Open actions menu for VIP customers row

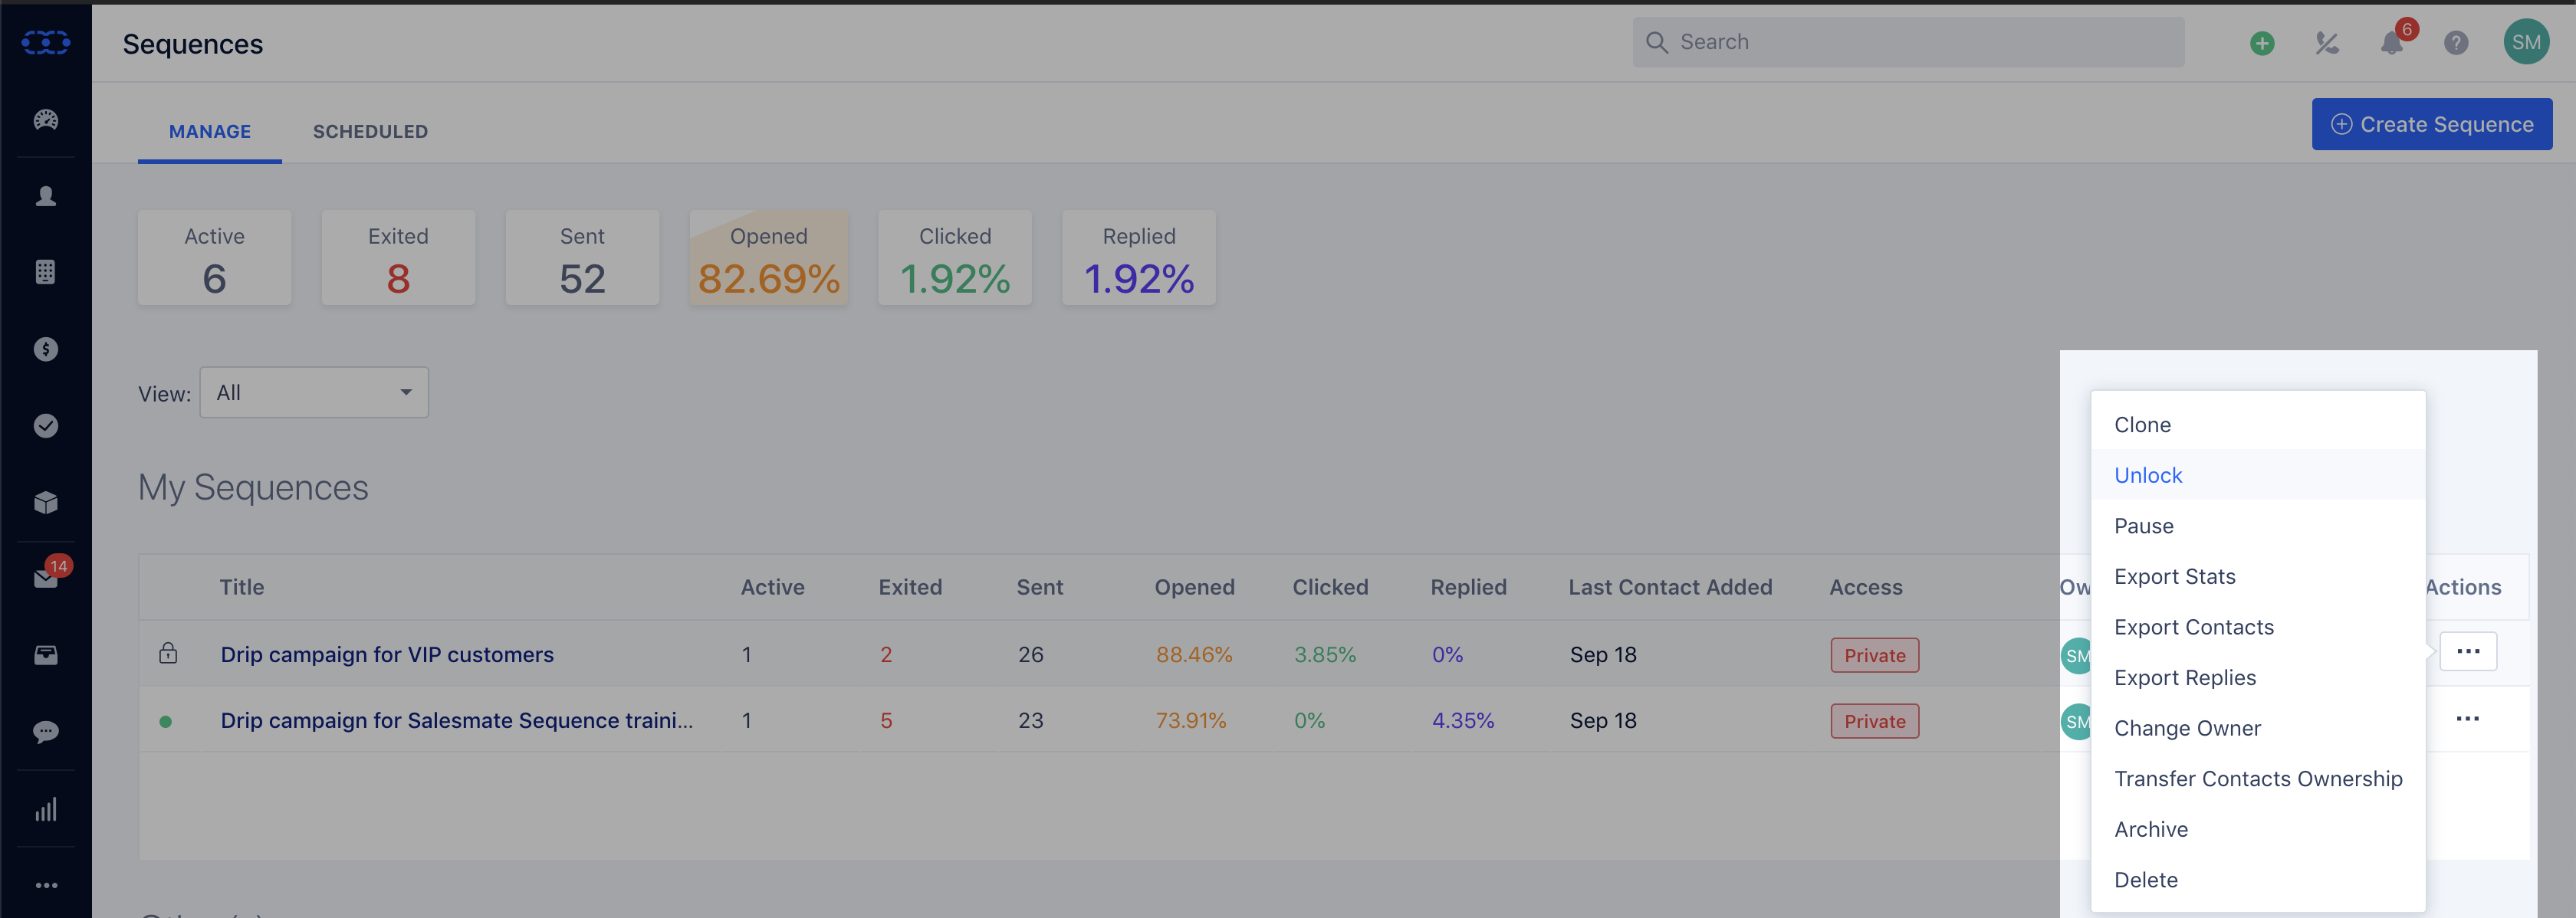coord(2469,651)
